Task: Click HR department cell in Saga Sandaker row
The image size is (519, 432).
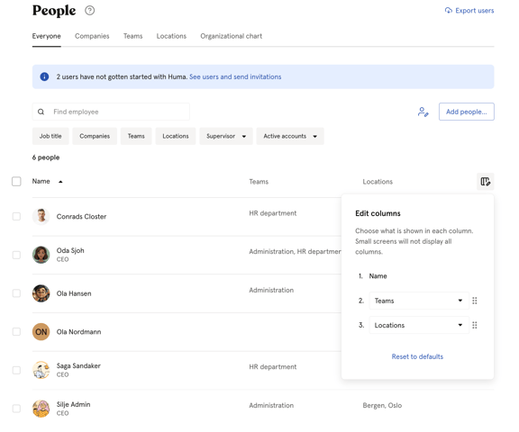Action: click(273, 367)
